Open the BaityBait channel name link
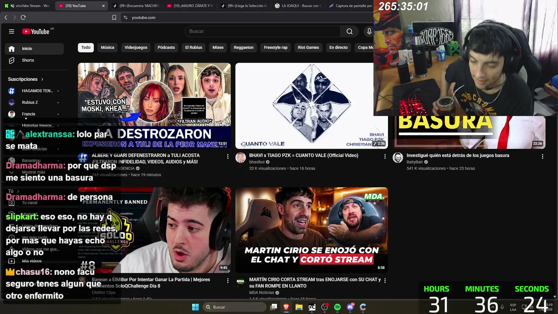 click(415, 162)
